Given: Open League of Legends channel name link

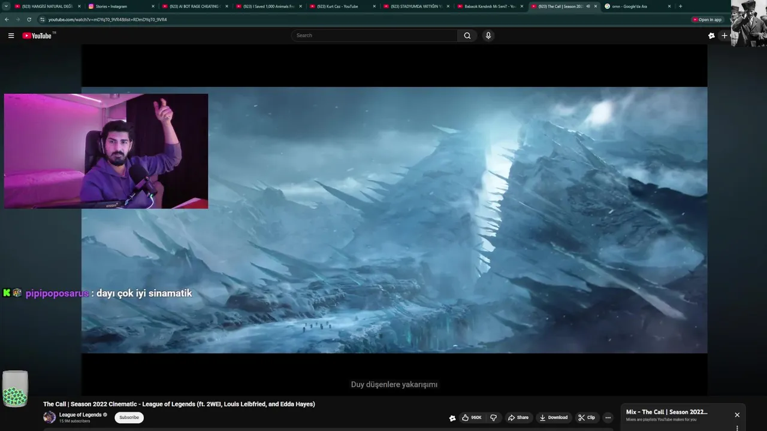Looking at the screenshot, I should click(x=80, y=415).
